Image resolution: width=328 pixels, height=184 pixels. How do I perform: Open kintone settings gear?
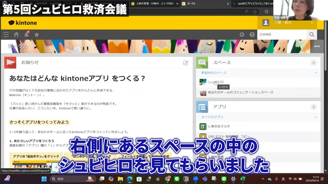(242, 34)
